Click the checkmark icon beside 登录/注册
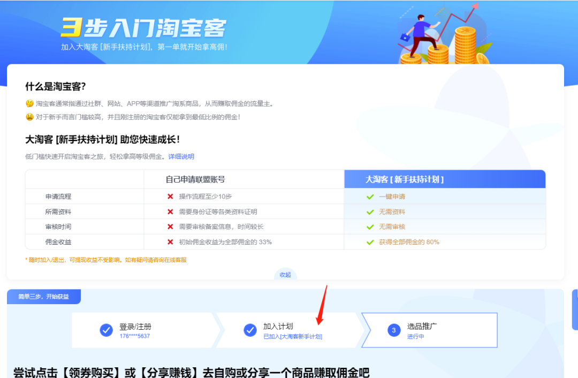 pos(106,330)
